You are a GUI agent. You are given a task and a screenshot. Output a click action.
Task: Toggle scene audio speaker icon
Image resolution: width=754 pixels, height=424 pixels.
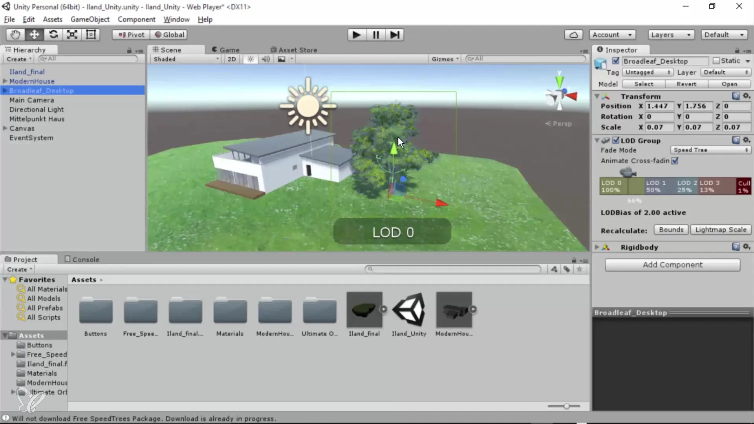(266, 59)
